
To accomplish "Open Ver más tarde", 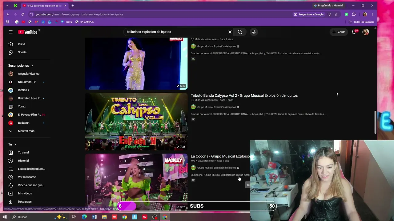I will tap(26, 177).
